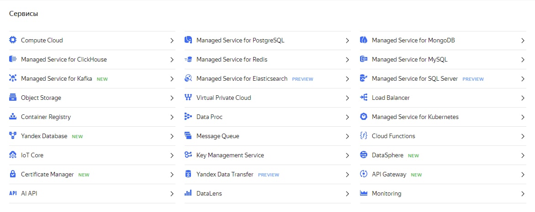The height and width of the screenshot is (212, 535).
Task: Click chevron on Managed Service for Kafka row
Action: pos(172,79)
